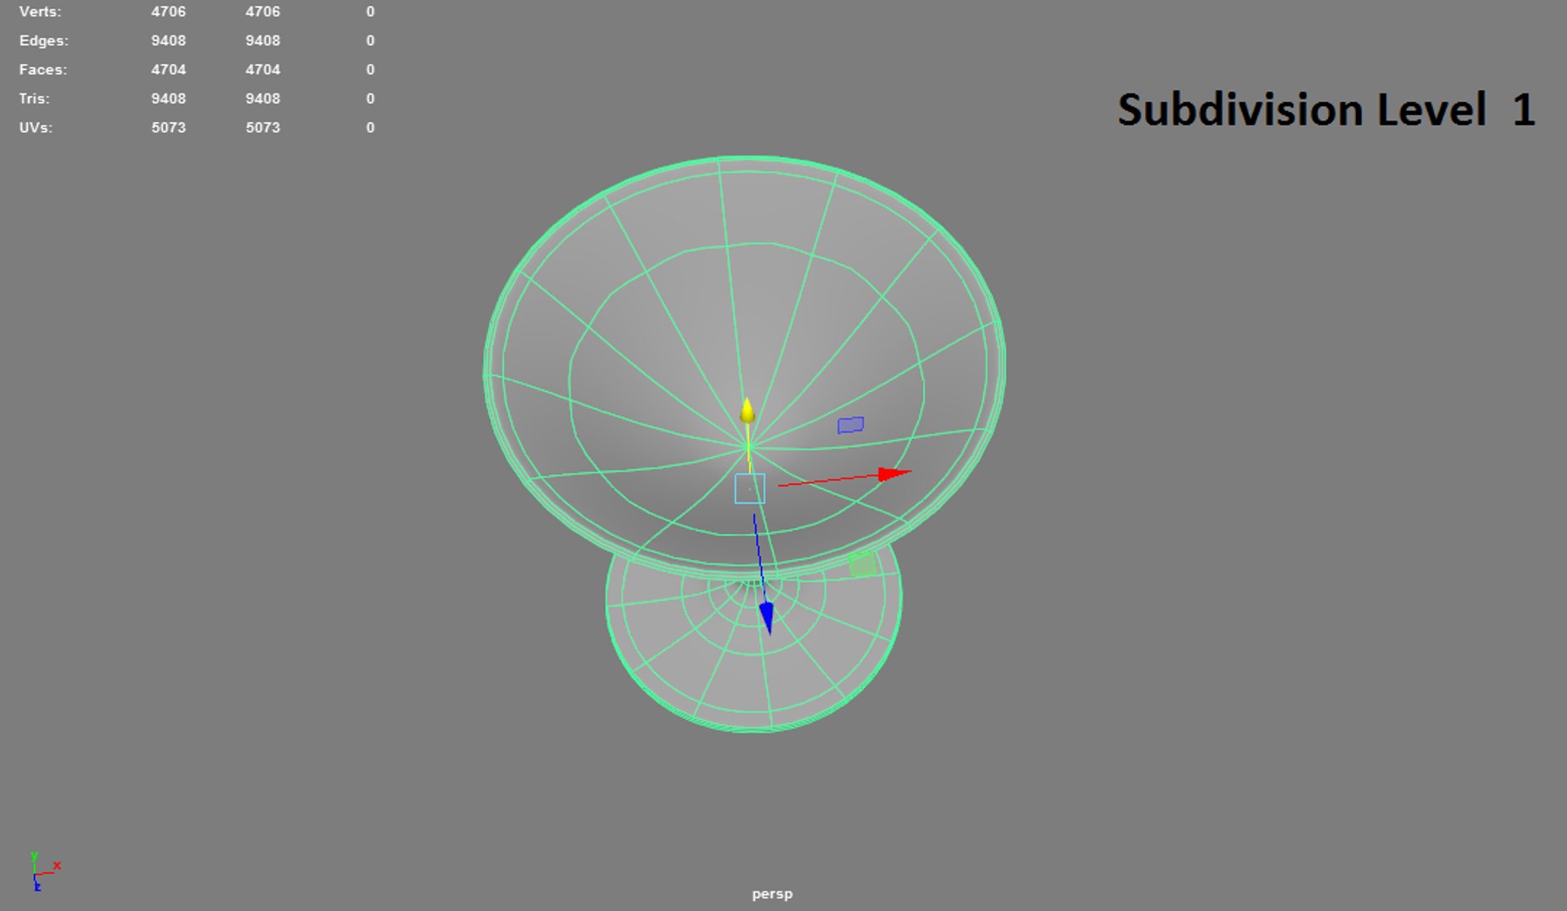Click the blue plane handle square
The width and height of the screenshot is (1567, 911).
(851, 425)
